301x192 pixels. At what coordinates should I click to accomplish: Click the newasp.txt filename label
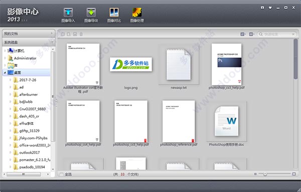[x=179, y=88]
